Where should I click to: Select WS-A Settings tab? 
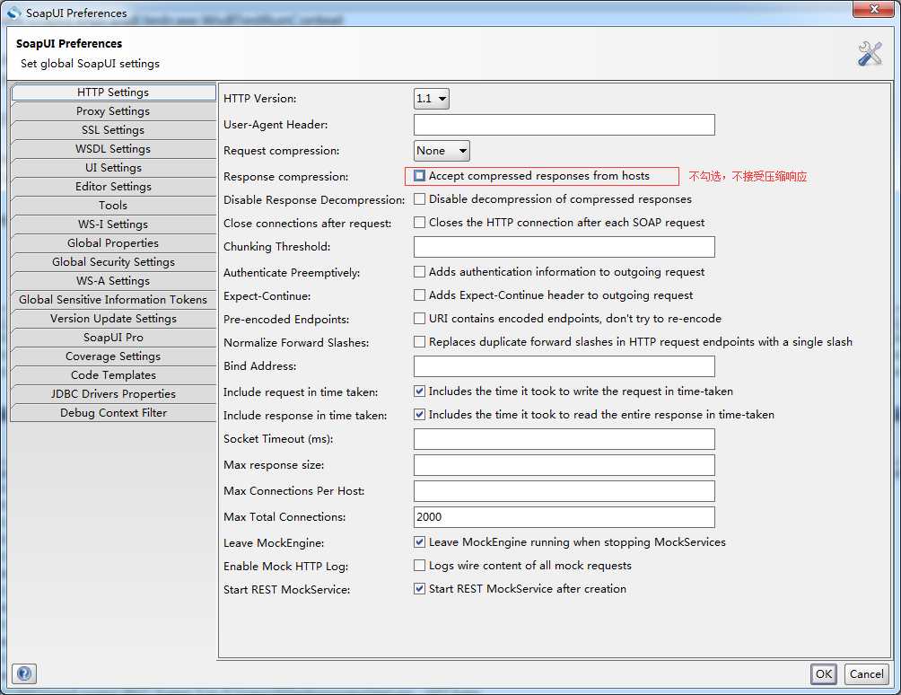pyautogui.click(x=113, y=280)
